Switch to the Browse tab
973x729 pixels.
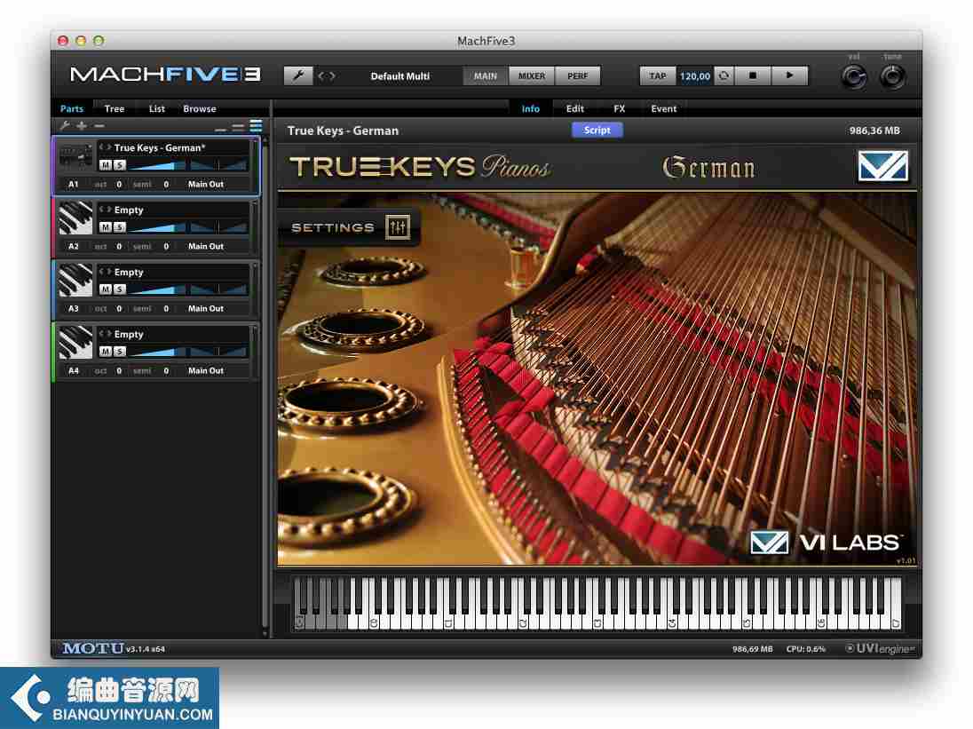pyautogui.click(x=199, y=108)
